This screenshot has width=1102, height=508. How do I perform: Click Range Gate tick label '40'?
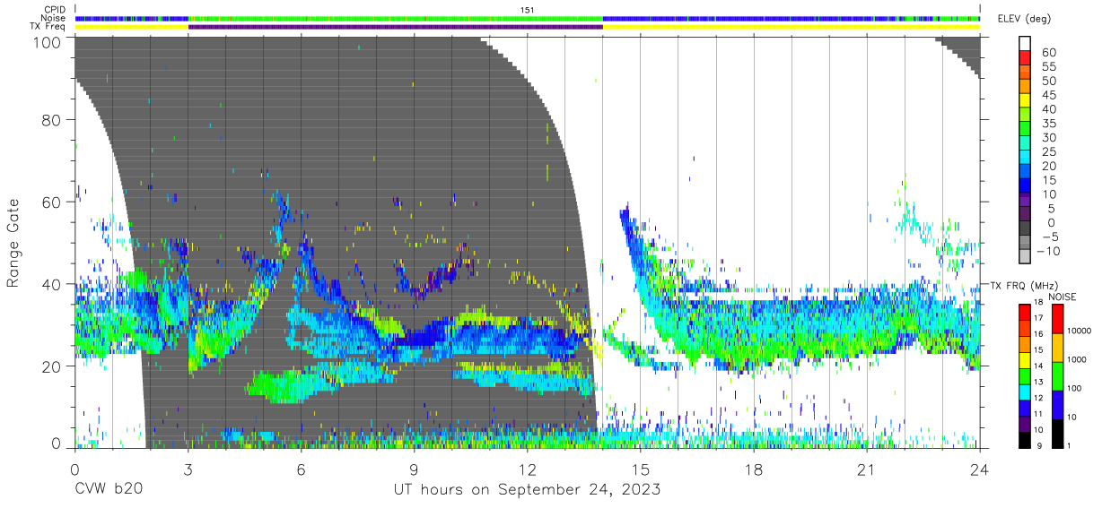52,284
